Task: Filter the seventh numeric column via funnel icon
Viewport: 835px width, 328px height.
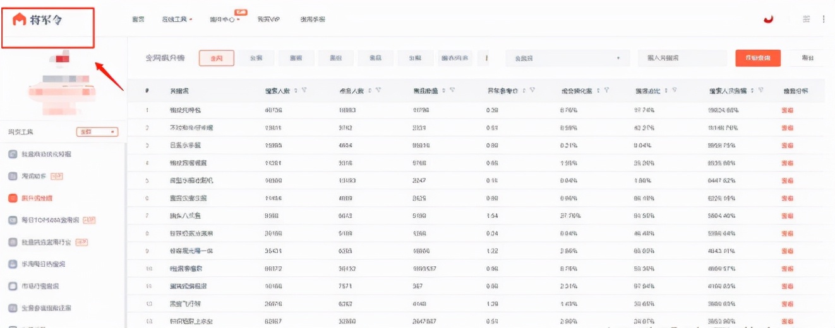Action: pos(762,91)
